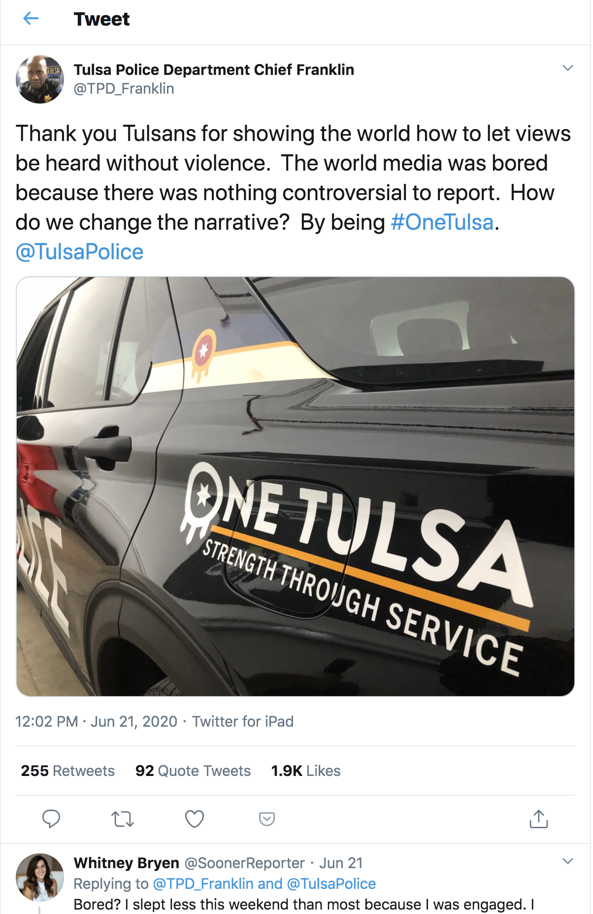The width and height of the screenshot is (593, 914).
Task: Open Whitney Bryen's profile picture
Action: [40, 878]
